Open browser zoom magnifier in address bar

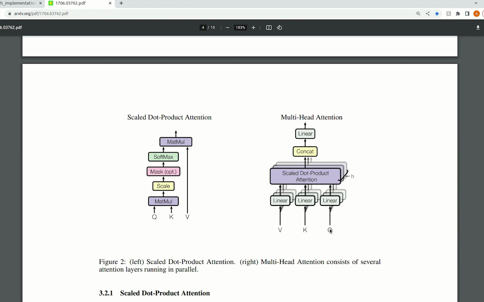(x=418, y=13)
